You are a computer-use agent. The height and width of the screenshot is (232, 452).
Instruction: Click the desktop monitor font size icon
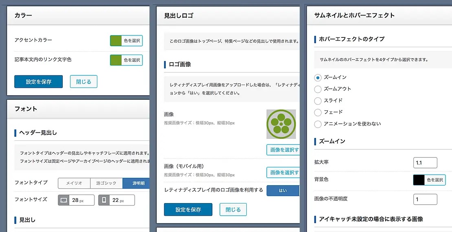tap(64, 200)
